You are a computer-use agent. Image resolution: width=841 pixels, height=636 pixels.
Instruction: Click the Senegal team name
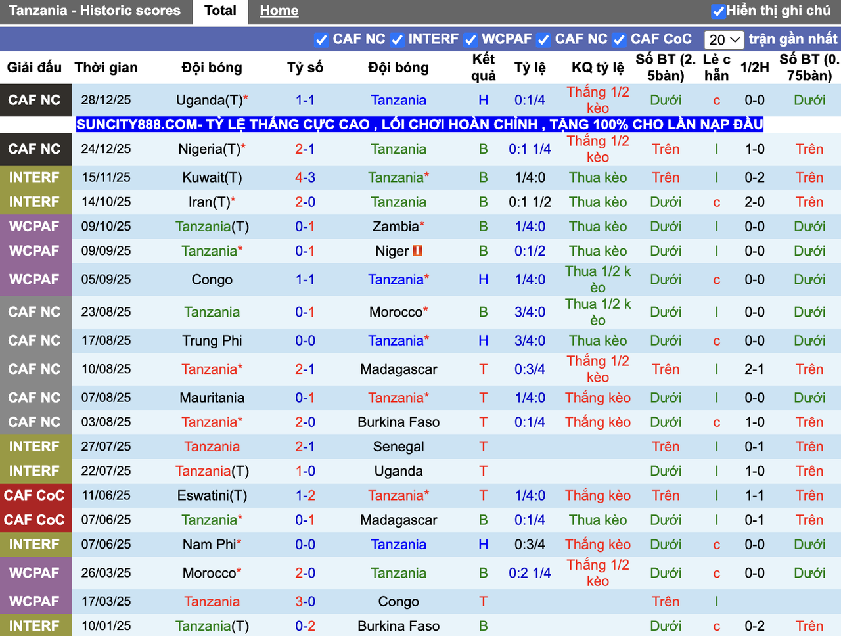[x=399, y=447]
